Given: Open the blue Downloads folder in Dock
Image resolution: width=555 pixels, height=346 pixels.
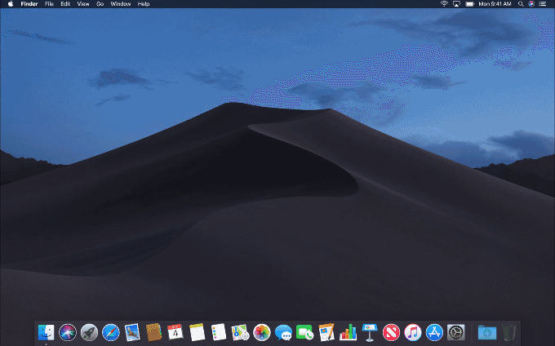Looking at the screenshot, I should pyautogui.click(x=487, y=333).
